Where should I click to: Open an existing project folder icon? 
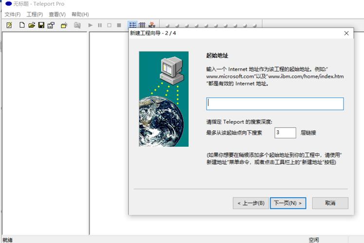pyautogui.click(x=32, y=25)
